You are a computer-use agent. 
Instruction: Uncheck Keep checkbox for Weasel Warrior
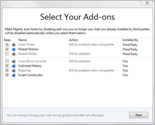(x=7, y=49)
